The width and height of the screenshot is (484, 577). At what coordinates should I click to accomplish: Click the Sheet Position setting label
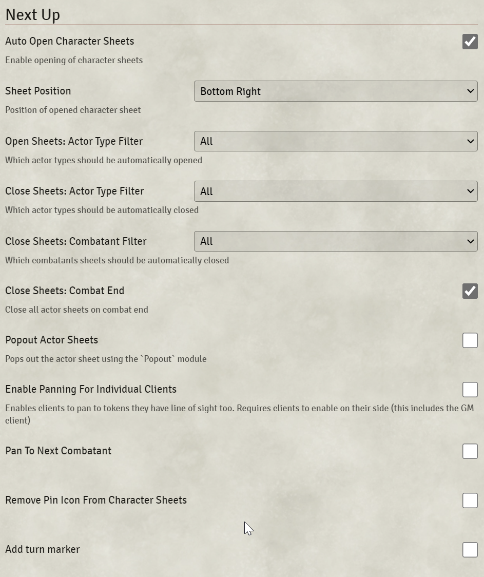coord(38,91)
